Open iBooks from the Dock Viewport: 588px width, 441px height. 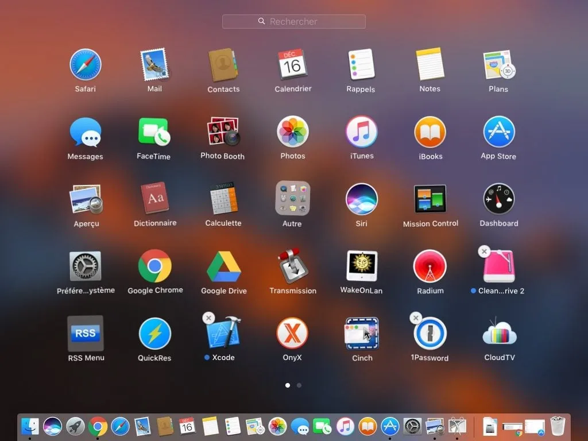click(368, 427)
